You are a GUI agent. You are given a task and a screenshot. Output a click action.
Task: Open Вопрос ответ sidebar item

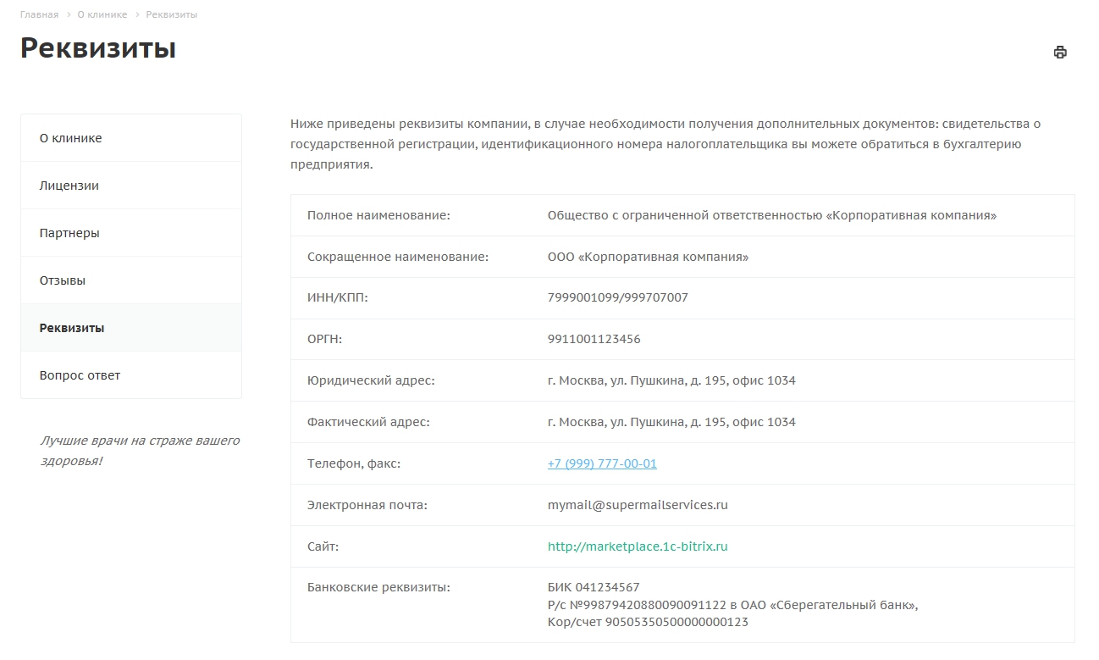[x=131, y=375]
